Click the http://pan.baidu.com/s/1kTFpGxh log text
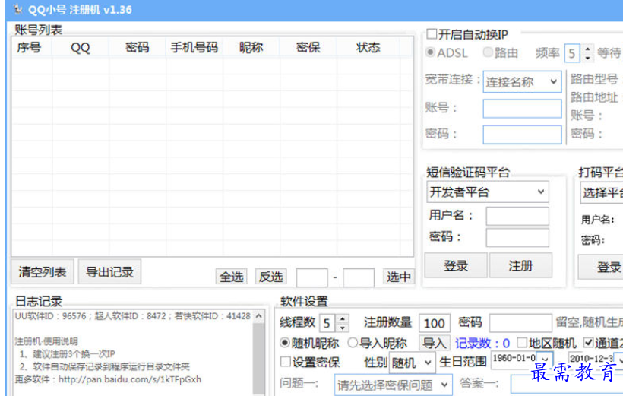Screen dimensions: 623x396 [129, 379]
